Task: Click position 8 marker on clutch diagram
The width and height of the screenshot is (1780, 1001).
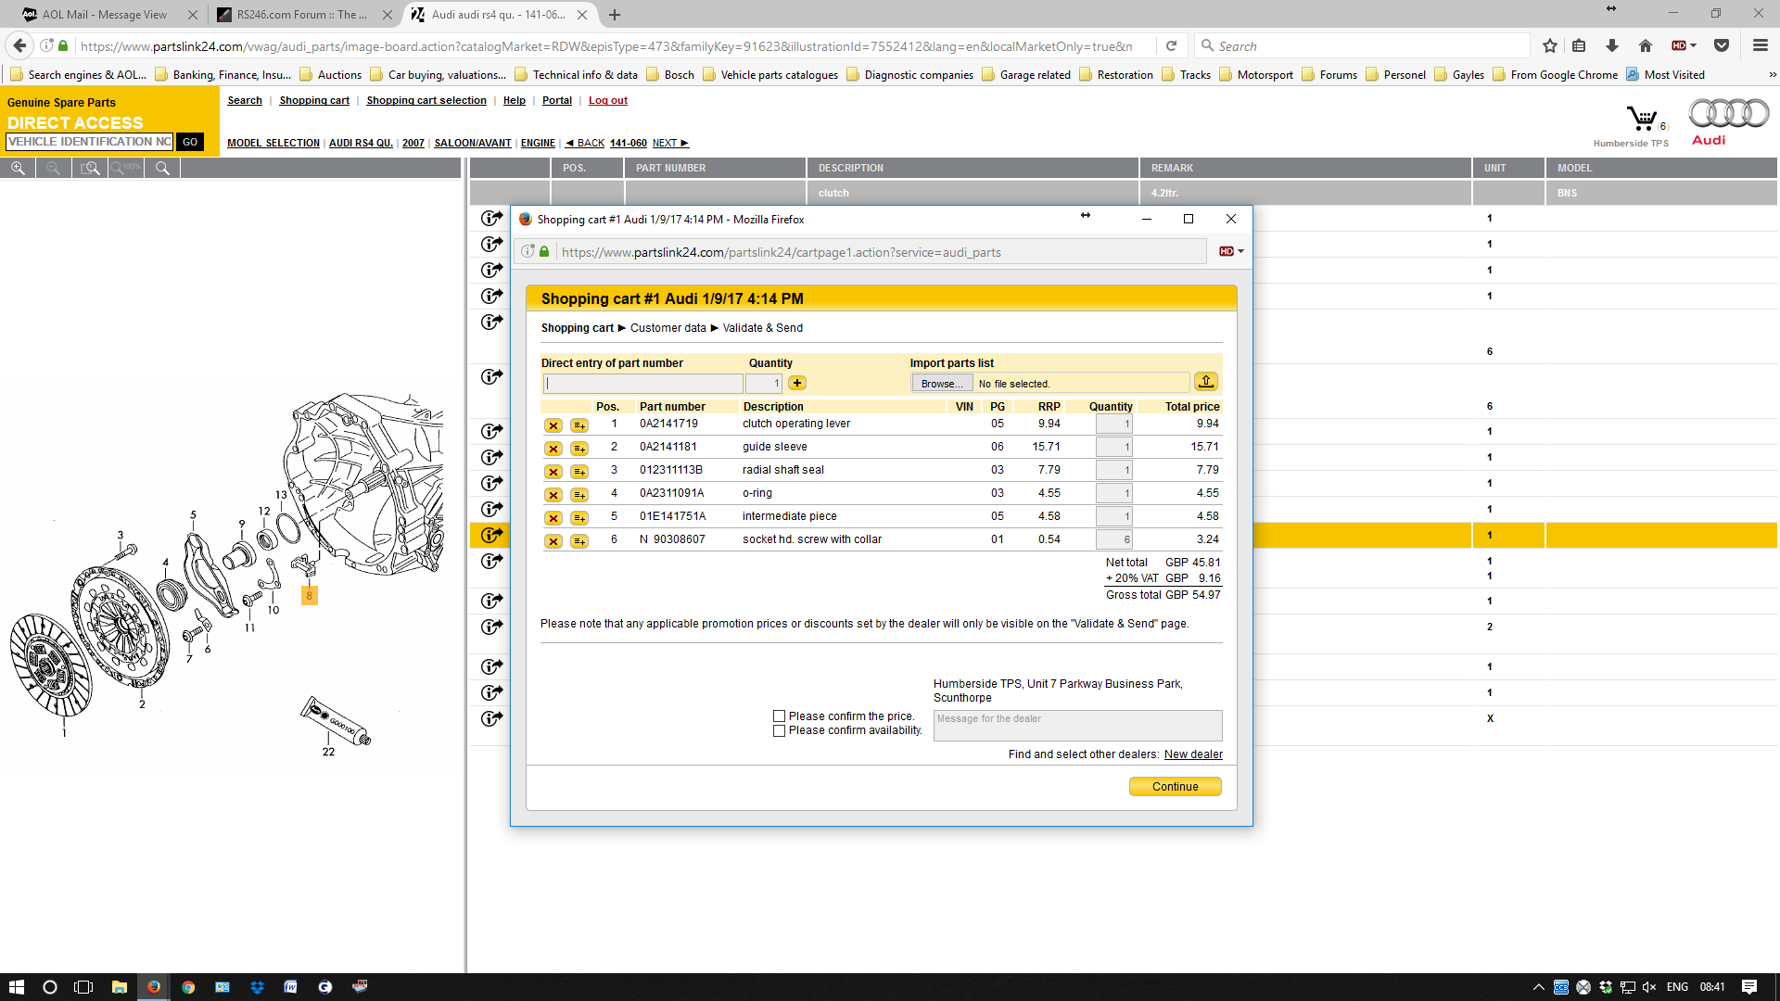Action: click(x=310, y=595)
